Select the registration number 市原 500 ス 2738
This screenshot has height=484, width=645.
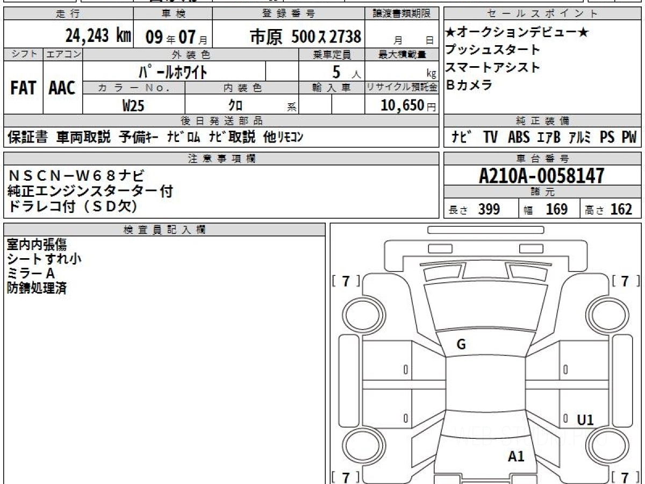(305, 36)
